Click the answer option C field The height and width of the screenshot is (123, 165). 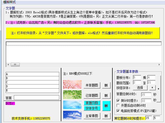click(32, 82)
